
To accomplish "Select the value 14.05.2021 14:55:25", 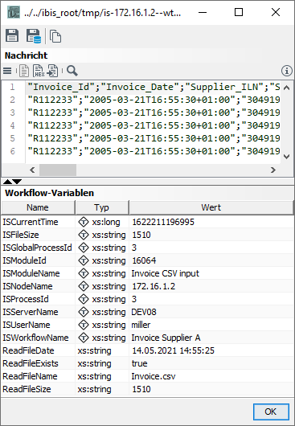I will [173, 350].
